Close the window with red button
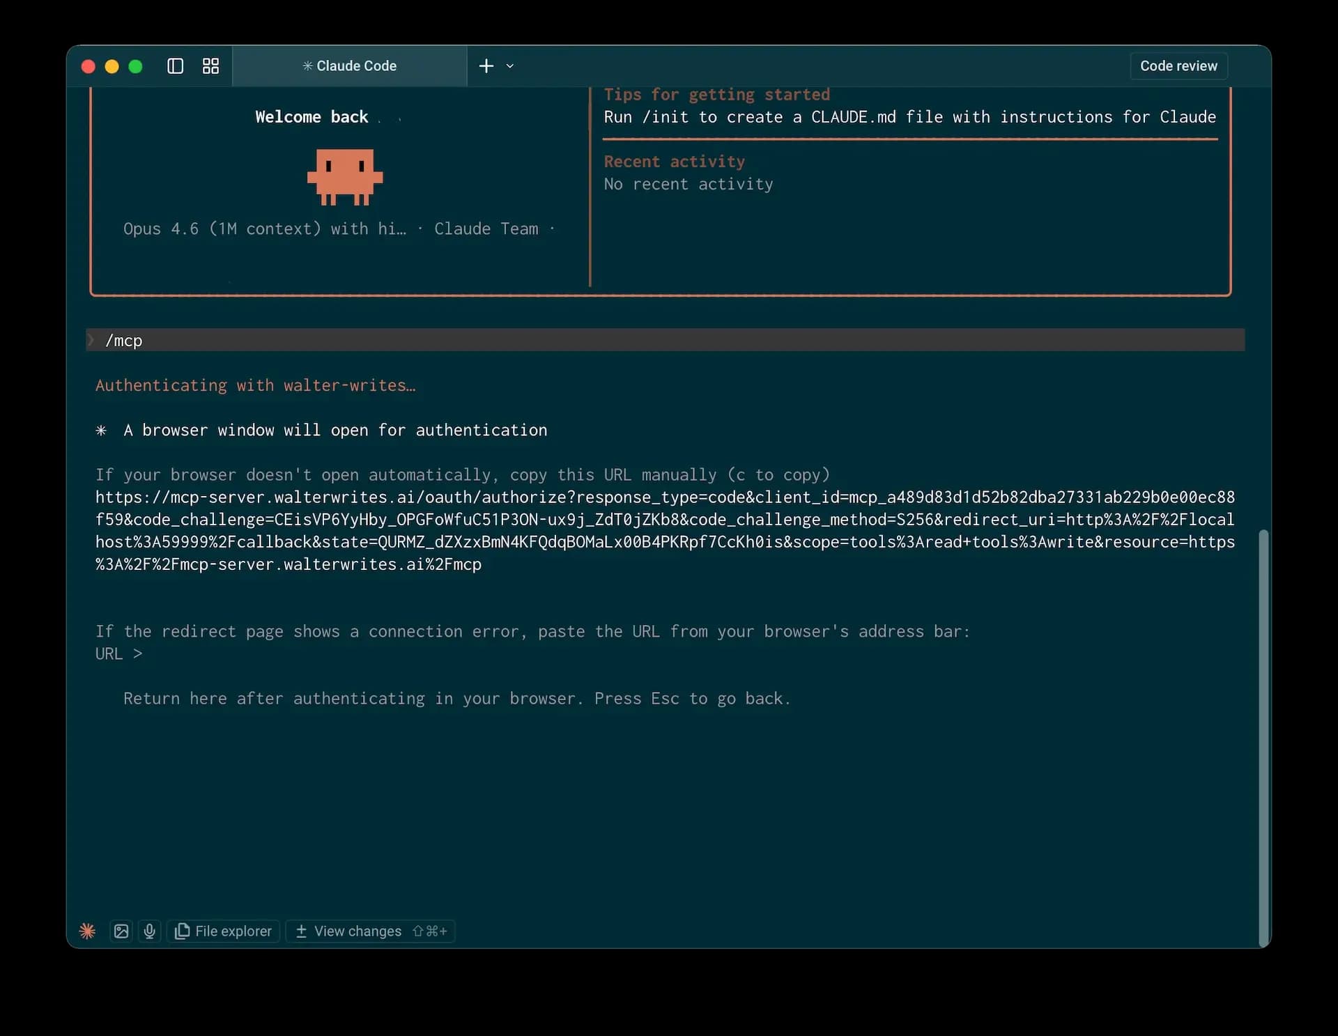The image size is (1338, 1036). (89, 66)
